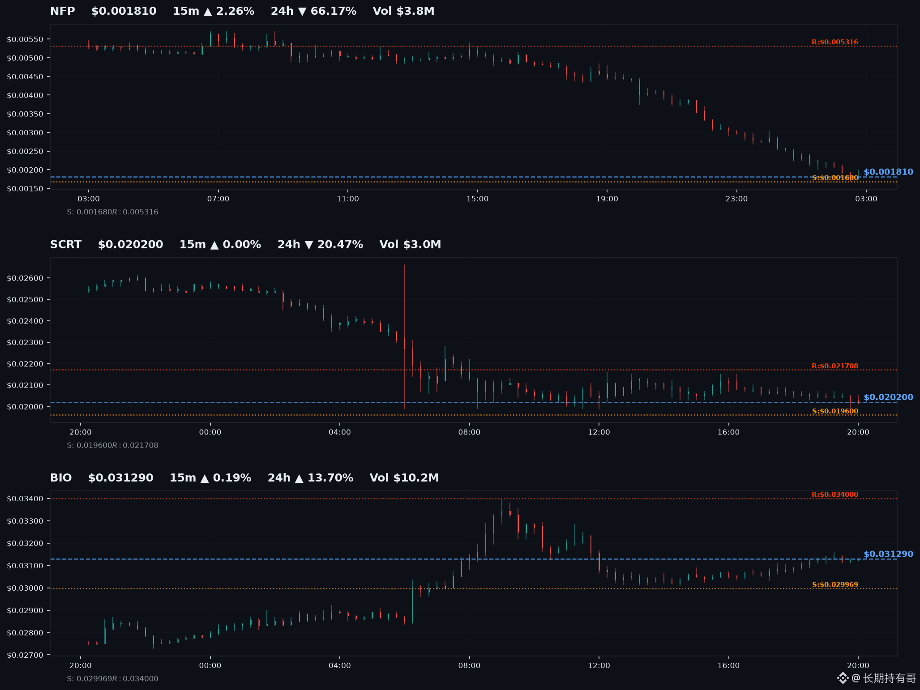Click NFP support label S:$0.001680
The height and width of the screenshot is (690, 920).
tap(835, 178)
